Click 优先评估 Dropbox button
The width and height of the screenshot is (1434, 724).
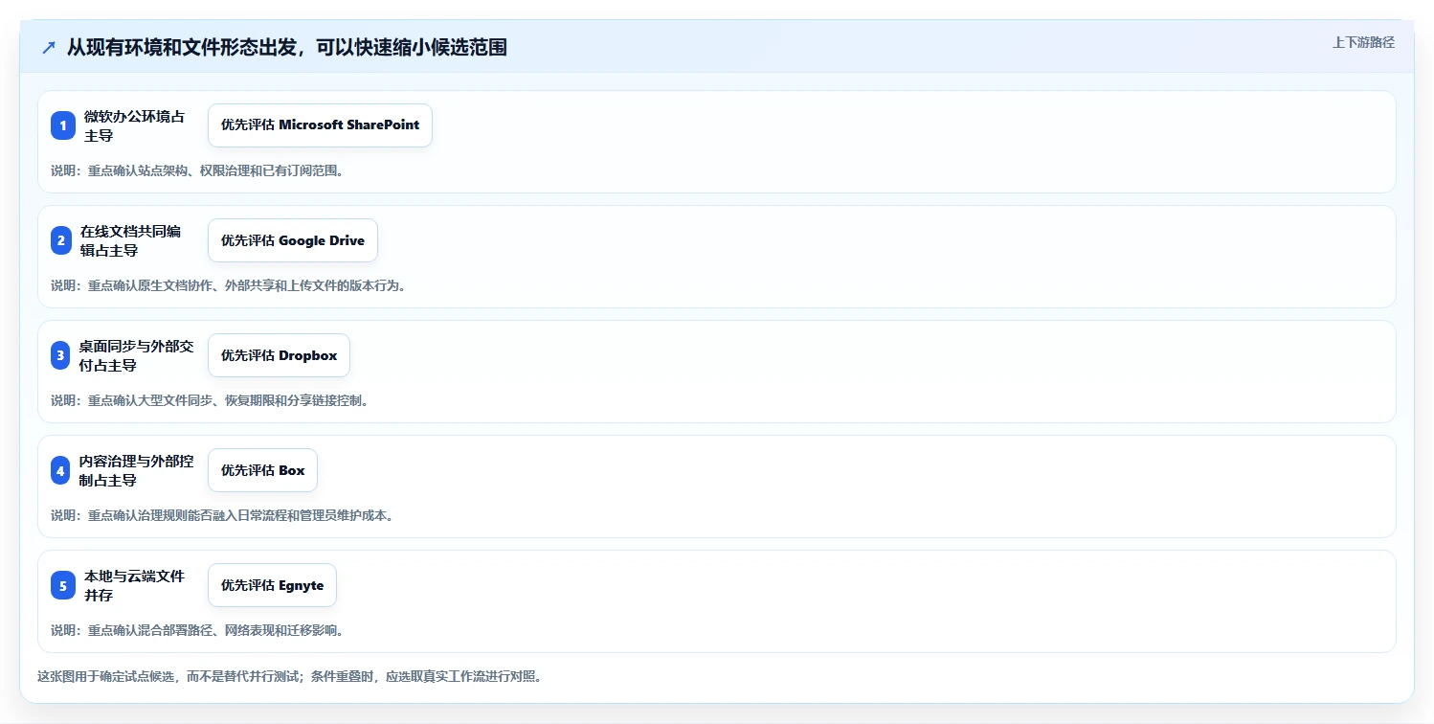click(x=279, y=355)
